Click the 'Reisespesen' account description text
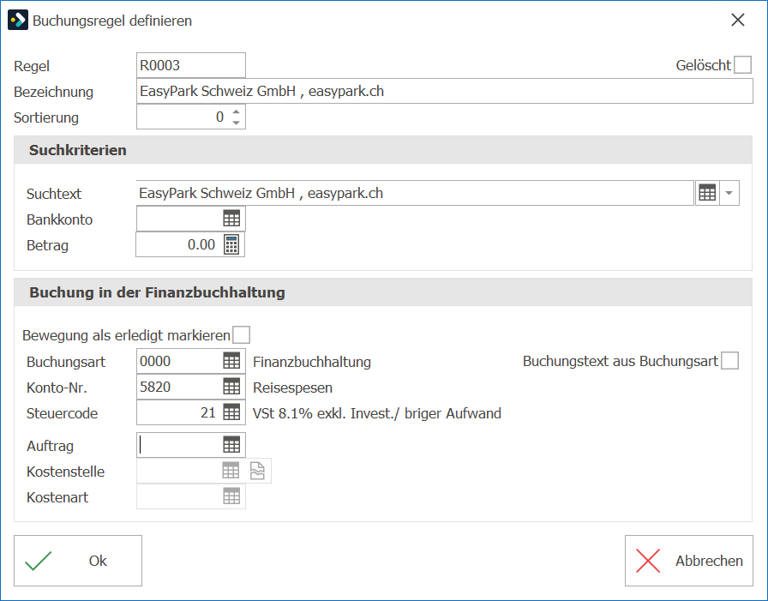The width and height of the screenshot is (768, 601). click(x=292, y=388)
